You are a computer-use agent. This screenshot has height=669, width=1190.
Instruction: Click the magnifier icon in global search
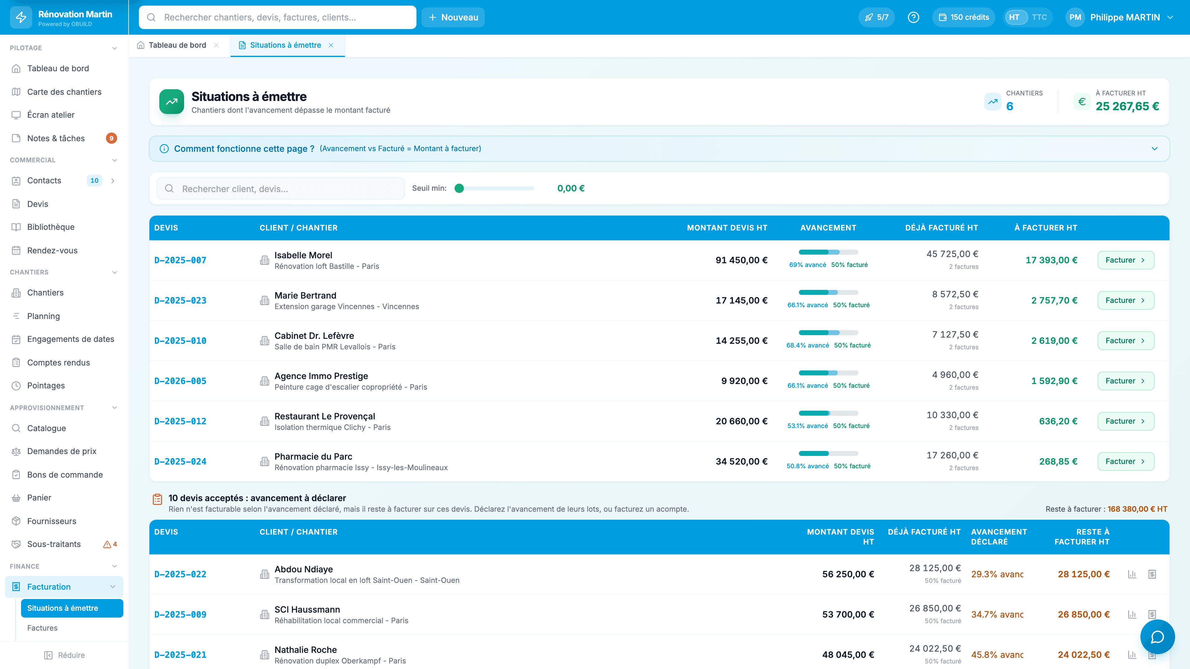[x=151, y=18]
